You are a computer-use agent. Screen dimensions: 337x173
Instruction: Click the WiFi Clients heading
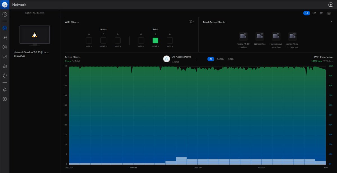click(x=72, y=22)
